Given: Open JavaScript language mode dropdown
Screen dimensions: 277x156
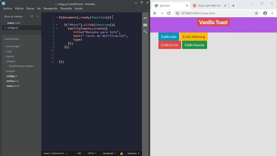Looking at the screenshot, I should pos(109,153).
